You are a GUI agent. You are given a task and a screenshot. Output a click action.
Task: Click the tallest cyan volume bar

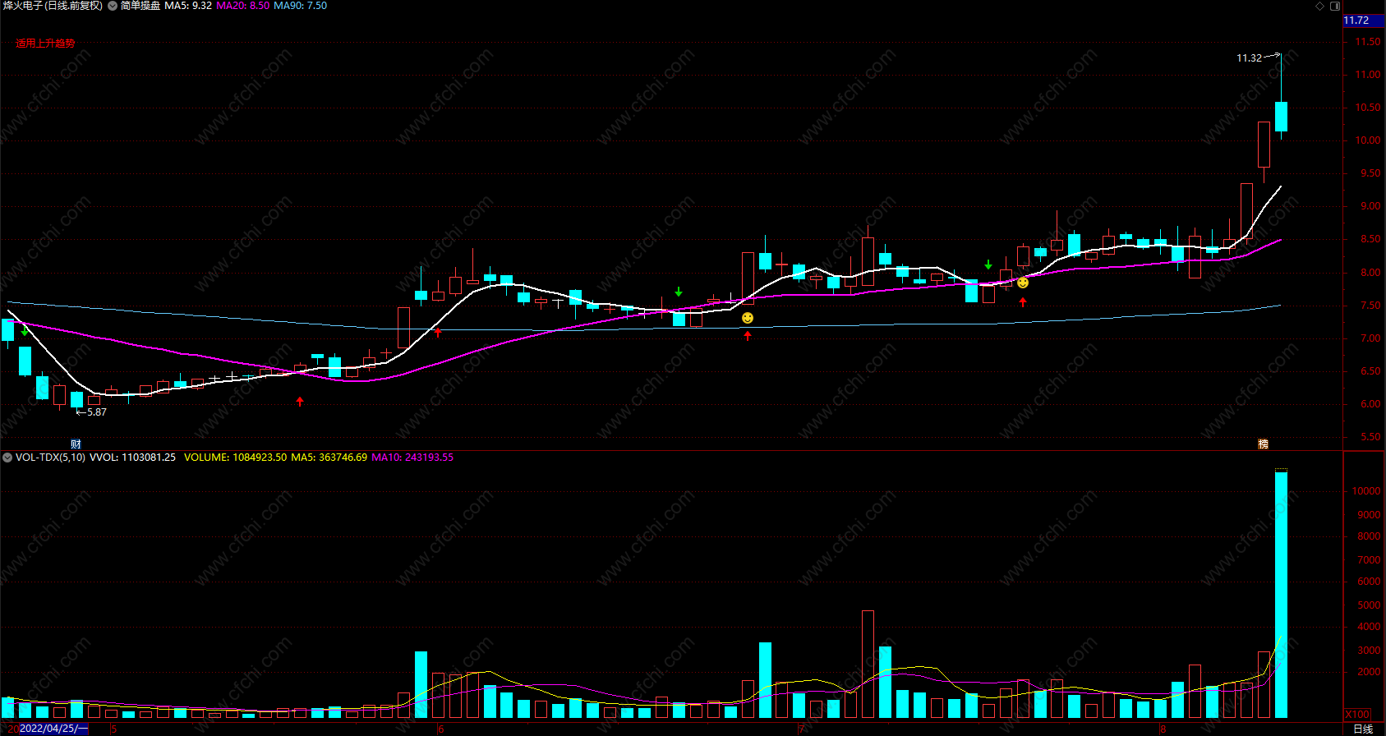1281,595
